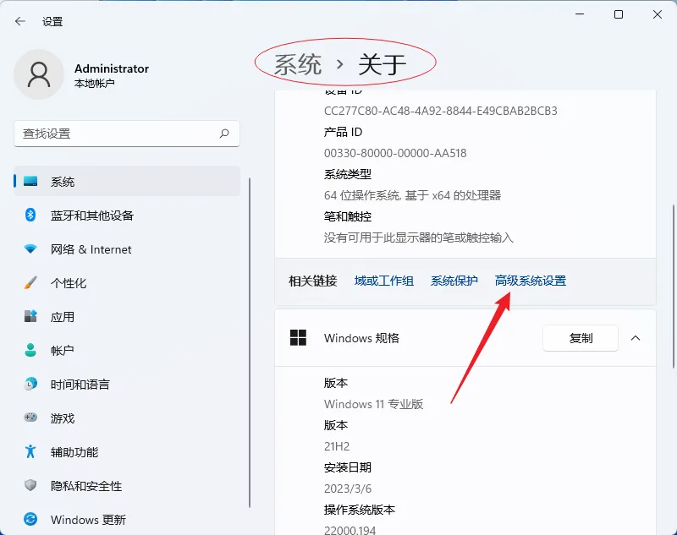The height and width of the screenshot is (535, 677).
Task: Click the Wi-Fi network icon
Action: click(30, 248)
